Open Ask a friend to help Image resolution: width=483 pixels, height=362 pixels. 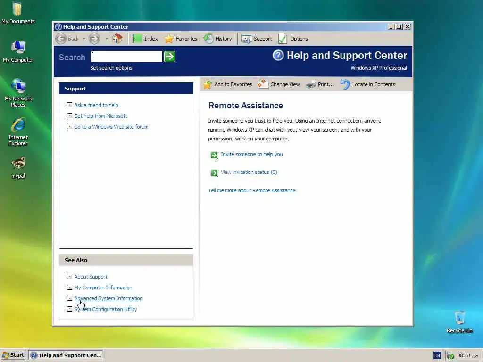click(x=96, y=105)
